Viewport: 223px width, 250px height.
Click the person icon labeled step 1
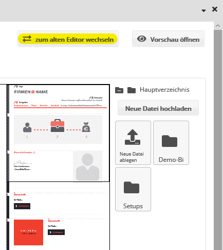click(x=27, y=127)
